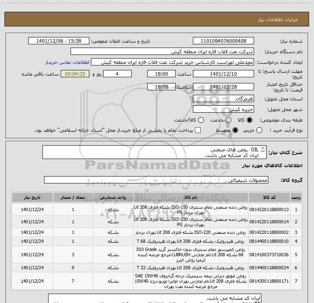Click the تاریخ نیاز column header

(32, 197)
